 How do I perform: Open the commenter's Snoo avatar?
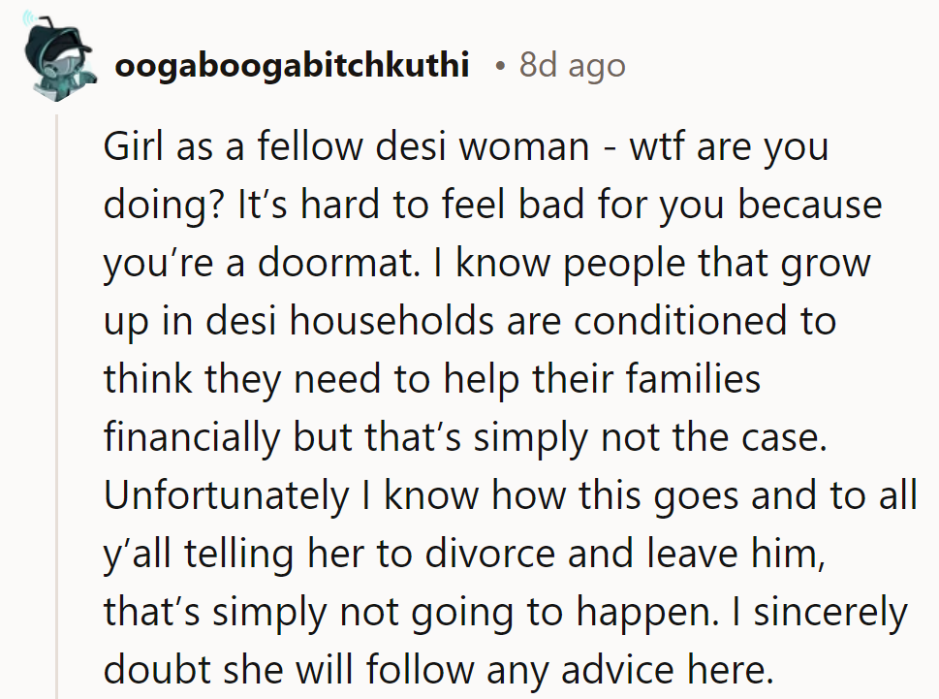point(59,56)
